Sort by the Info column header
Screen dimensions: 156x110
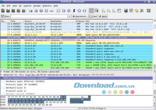pyautogui.click(x=119, y=21)
